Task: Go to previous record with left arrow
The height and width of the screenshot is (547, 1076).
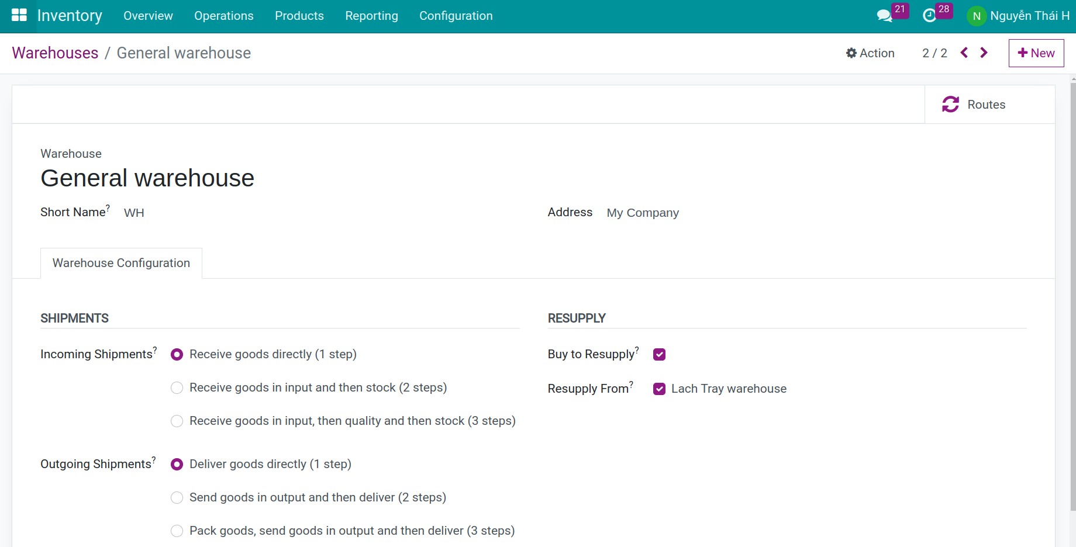Action: click(x=964, y=52)
